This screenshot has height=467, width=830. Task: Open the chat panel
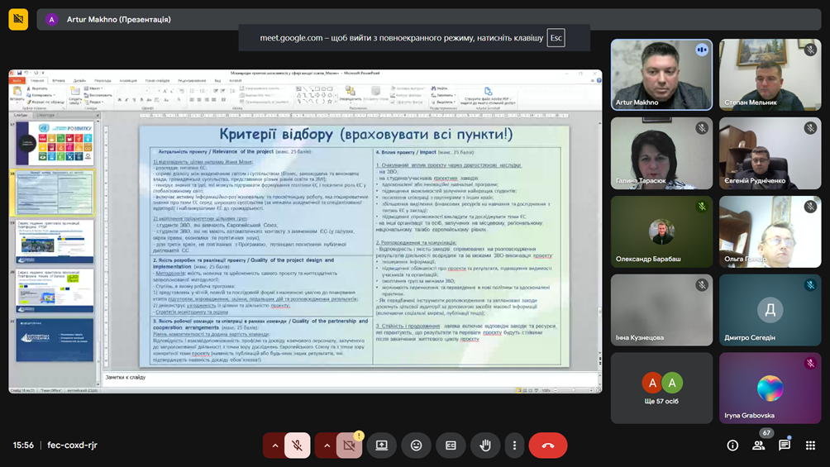[x=785, y=446]
